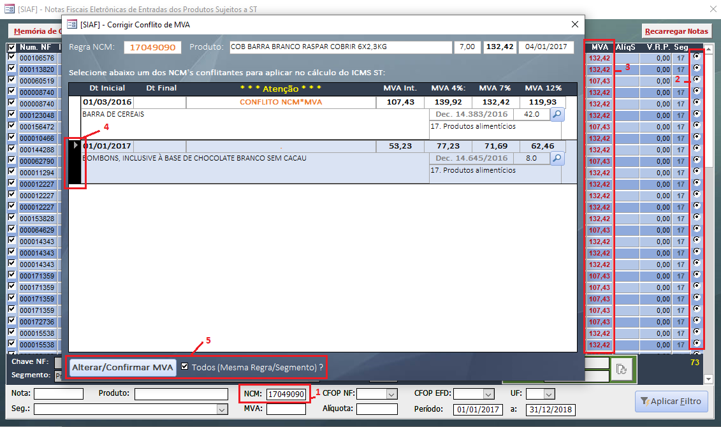
Task: Toggle the select-all checkbox beside Num. NF header
Action: tap(11, 47)
